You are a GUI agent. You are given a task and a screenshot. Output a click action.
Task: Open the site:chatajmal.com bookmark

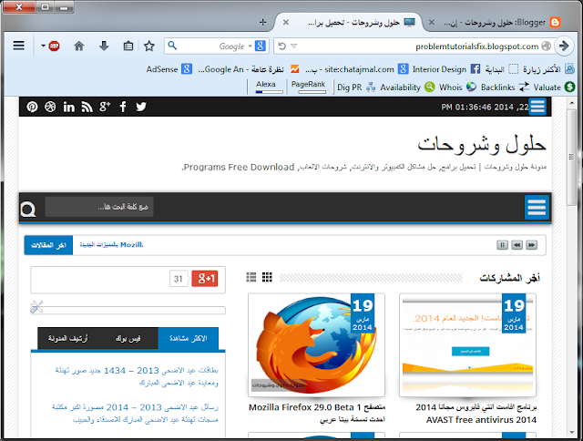pyautogui.click(x=356, y=69)
